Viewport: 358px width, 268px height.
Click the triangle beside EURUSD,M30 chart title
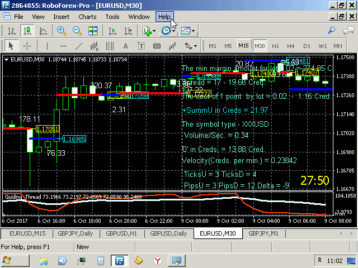pos(6,60)
